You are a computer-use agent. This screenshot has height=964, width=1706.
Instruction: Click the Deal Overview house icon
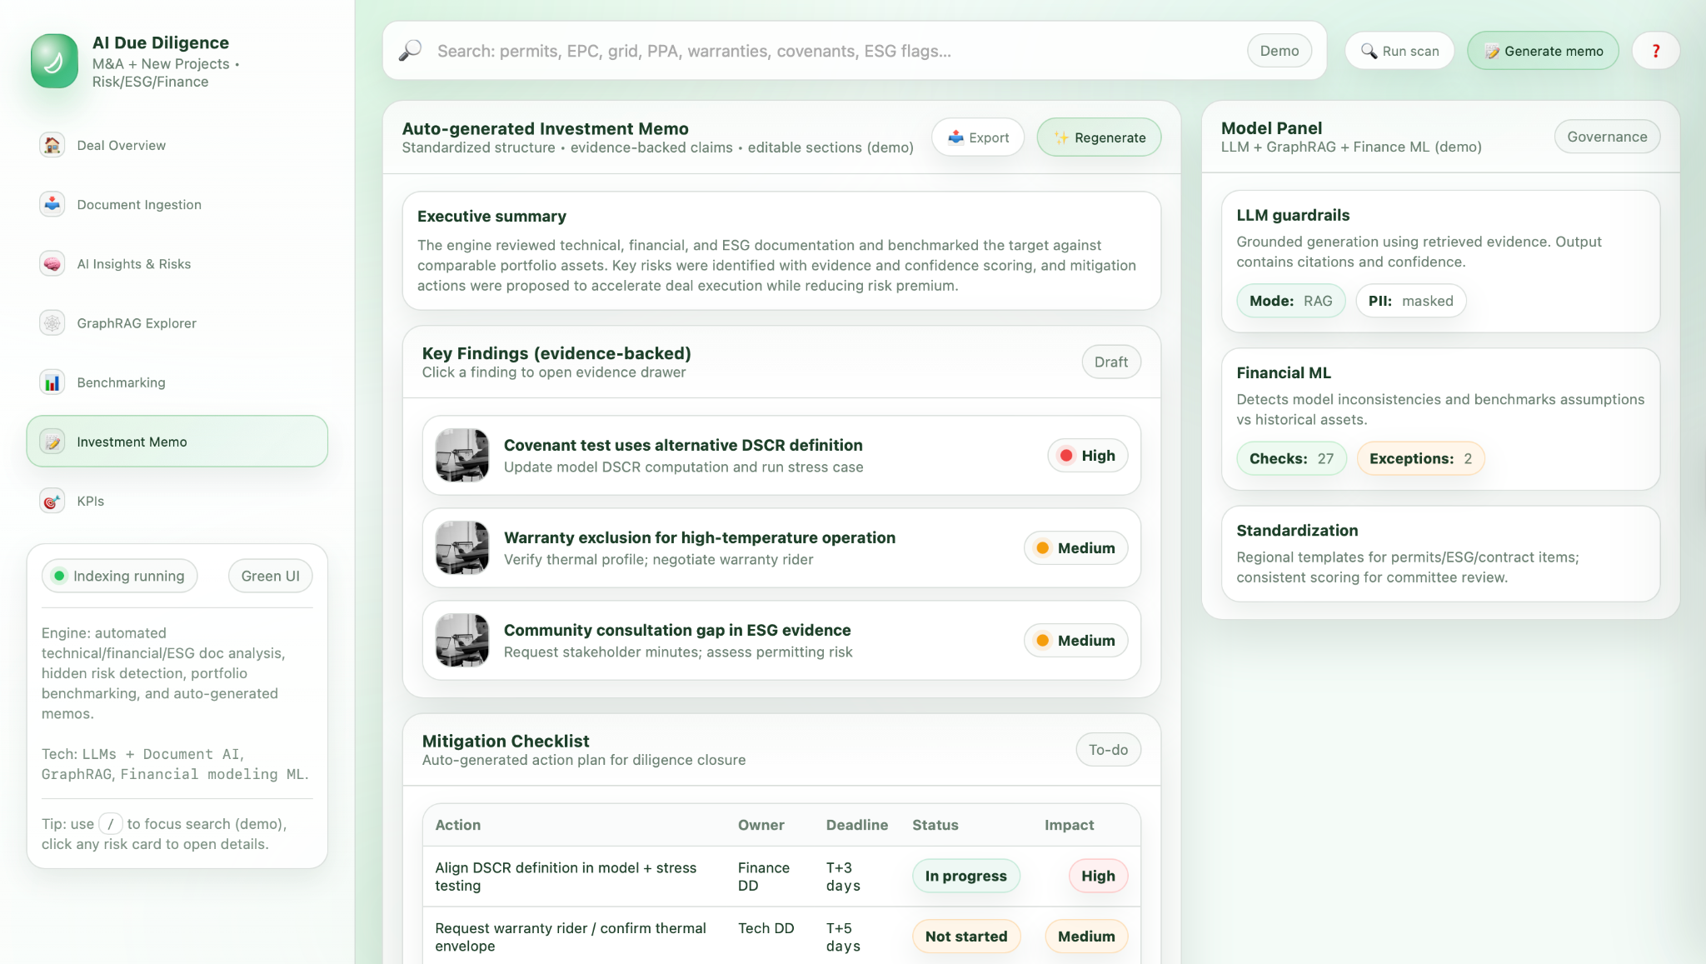point(52,145)
